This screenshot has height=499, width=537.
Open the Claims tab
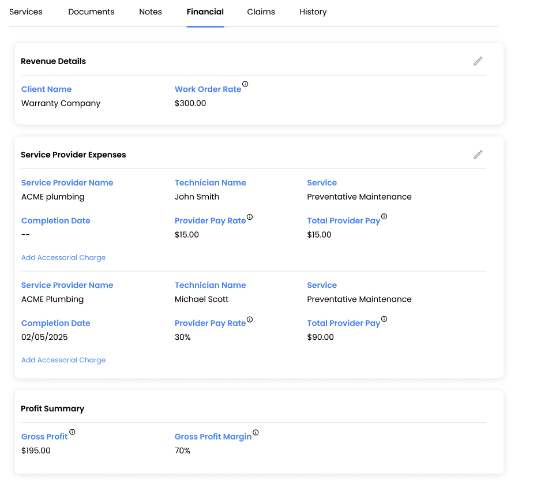261,12
